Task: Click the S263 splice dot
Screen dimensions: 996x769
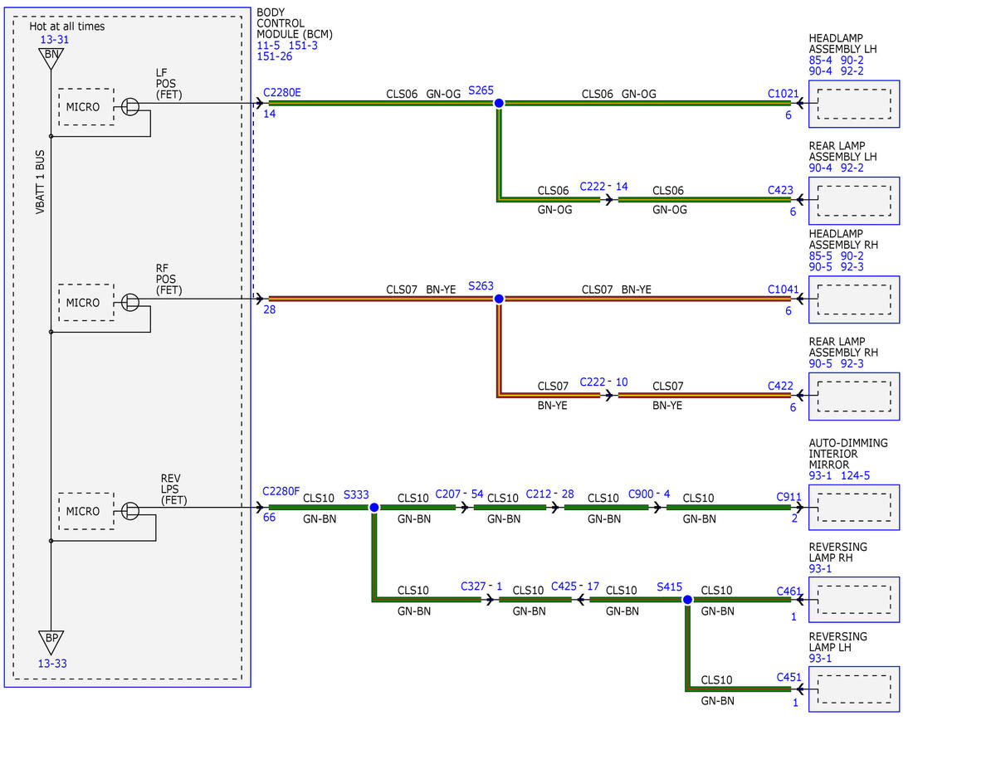Action: point(499,299)
